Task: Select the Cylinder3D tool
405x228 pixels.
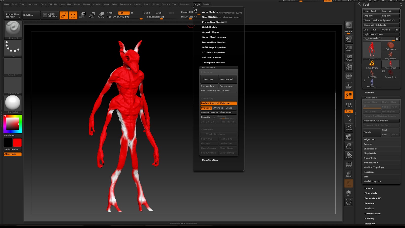Action: pyautogui.click(x=391, y=46)
